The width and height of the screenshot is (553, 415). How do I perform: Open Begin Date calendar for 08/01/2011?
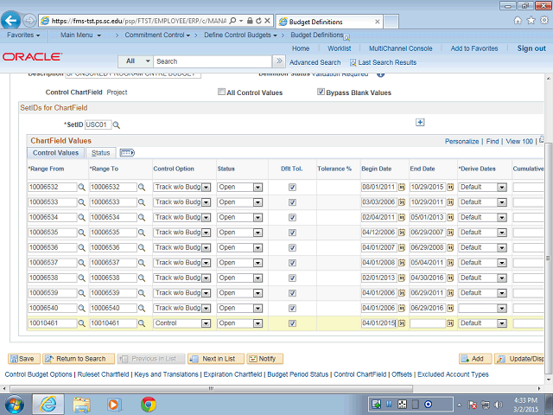[x=401, y=187]
